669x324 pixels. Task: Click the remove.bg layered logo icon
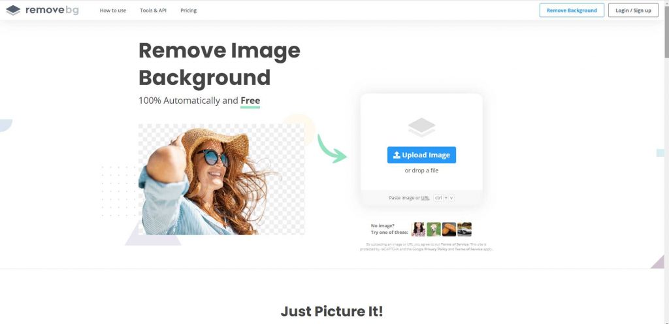pos(13,10)
